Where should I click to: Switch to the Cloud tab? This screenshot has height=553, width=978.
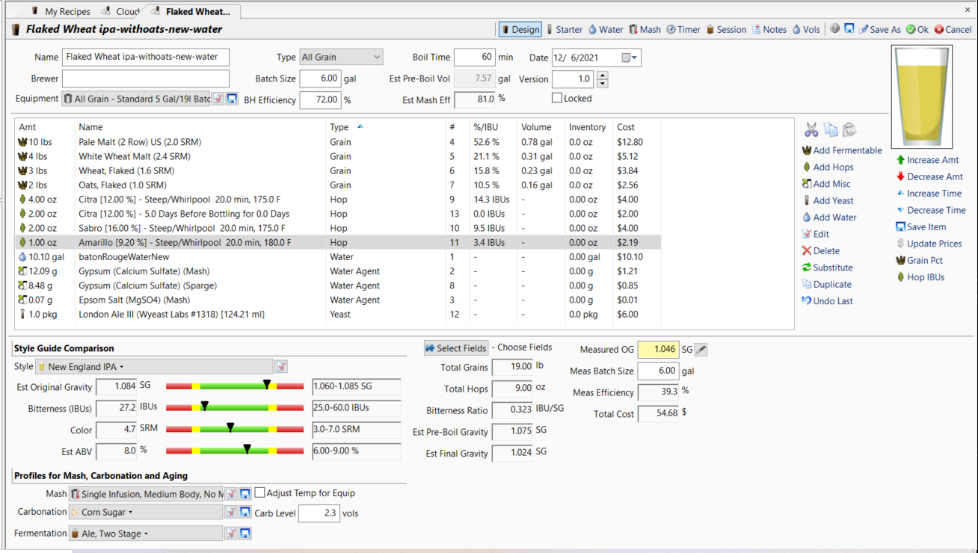(120, 11)
